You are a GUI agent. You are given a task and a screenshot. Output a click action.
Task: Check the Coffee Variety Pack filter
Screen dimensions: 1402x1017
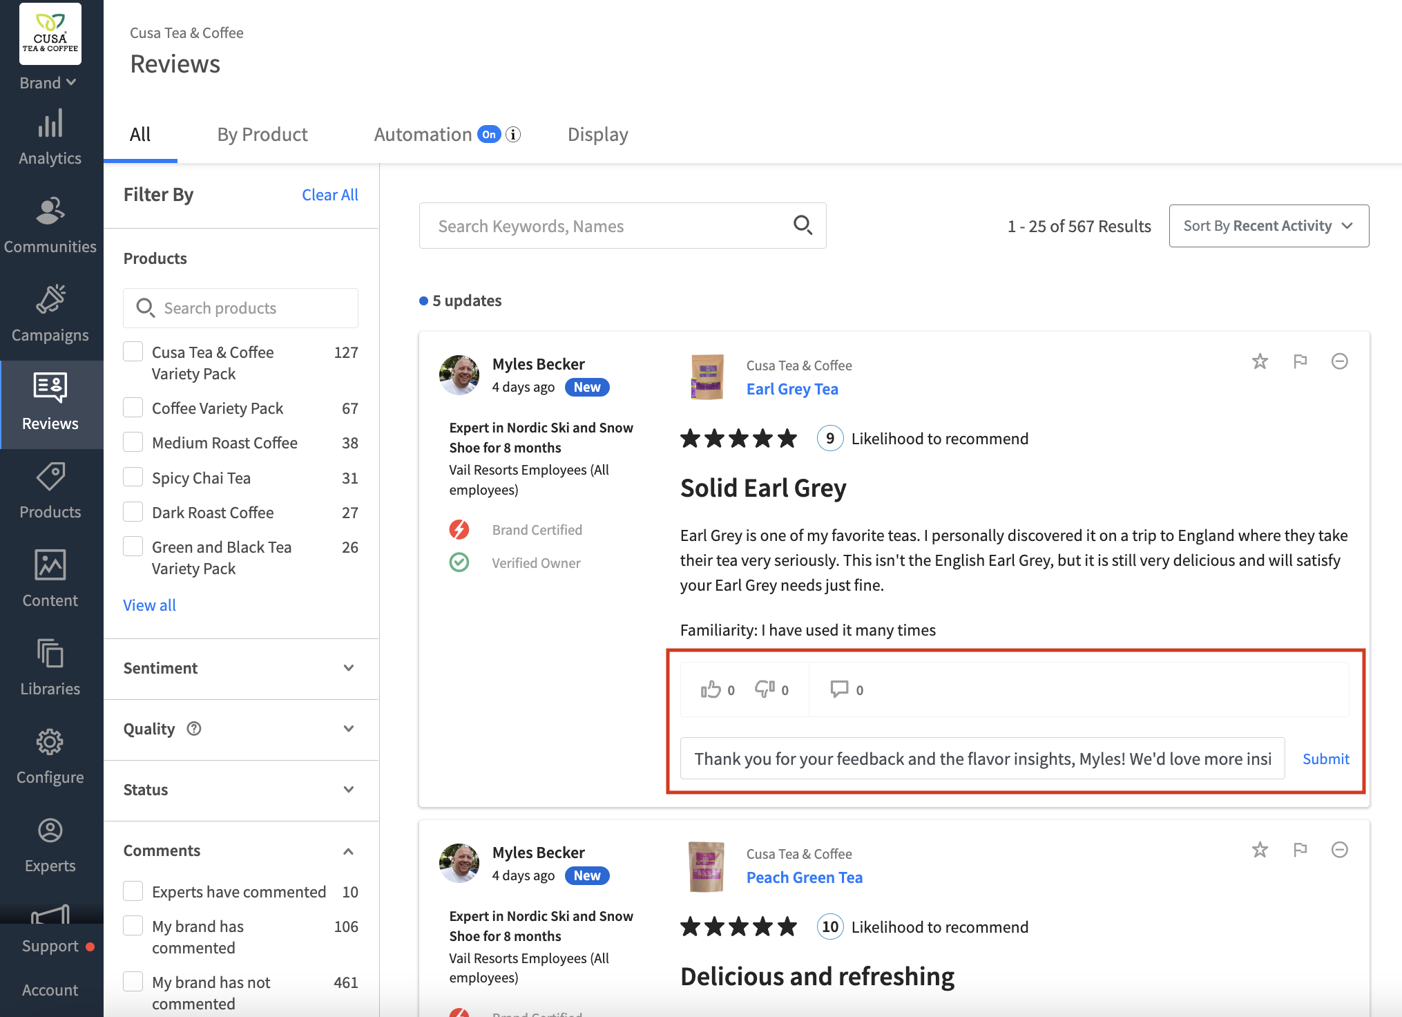[x=133, y=408]
